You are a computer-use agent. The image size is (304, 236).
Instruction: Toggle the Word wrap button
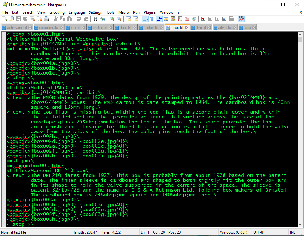[145, 19]
